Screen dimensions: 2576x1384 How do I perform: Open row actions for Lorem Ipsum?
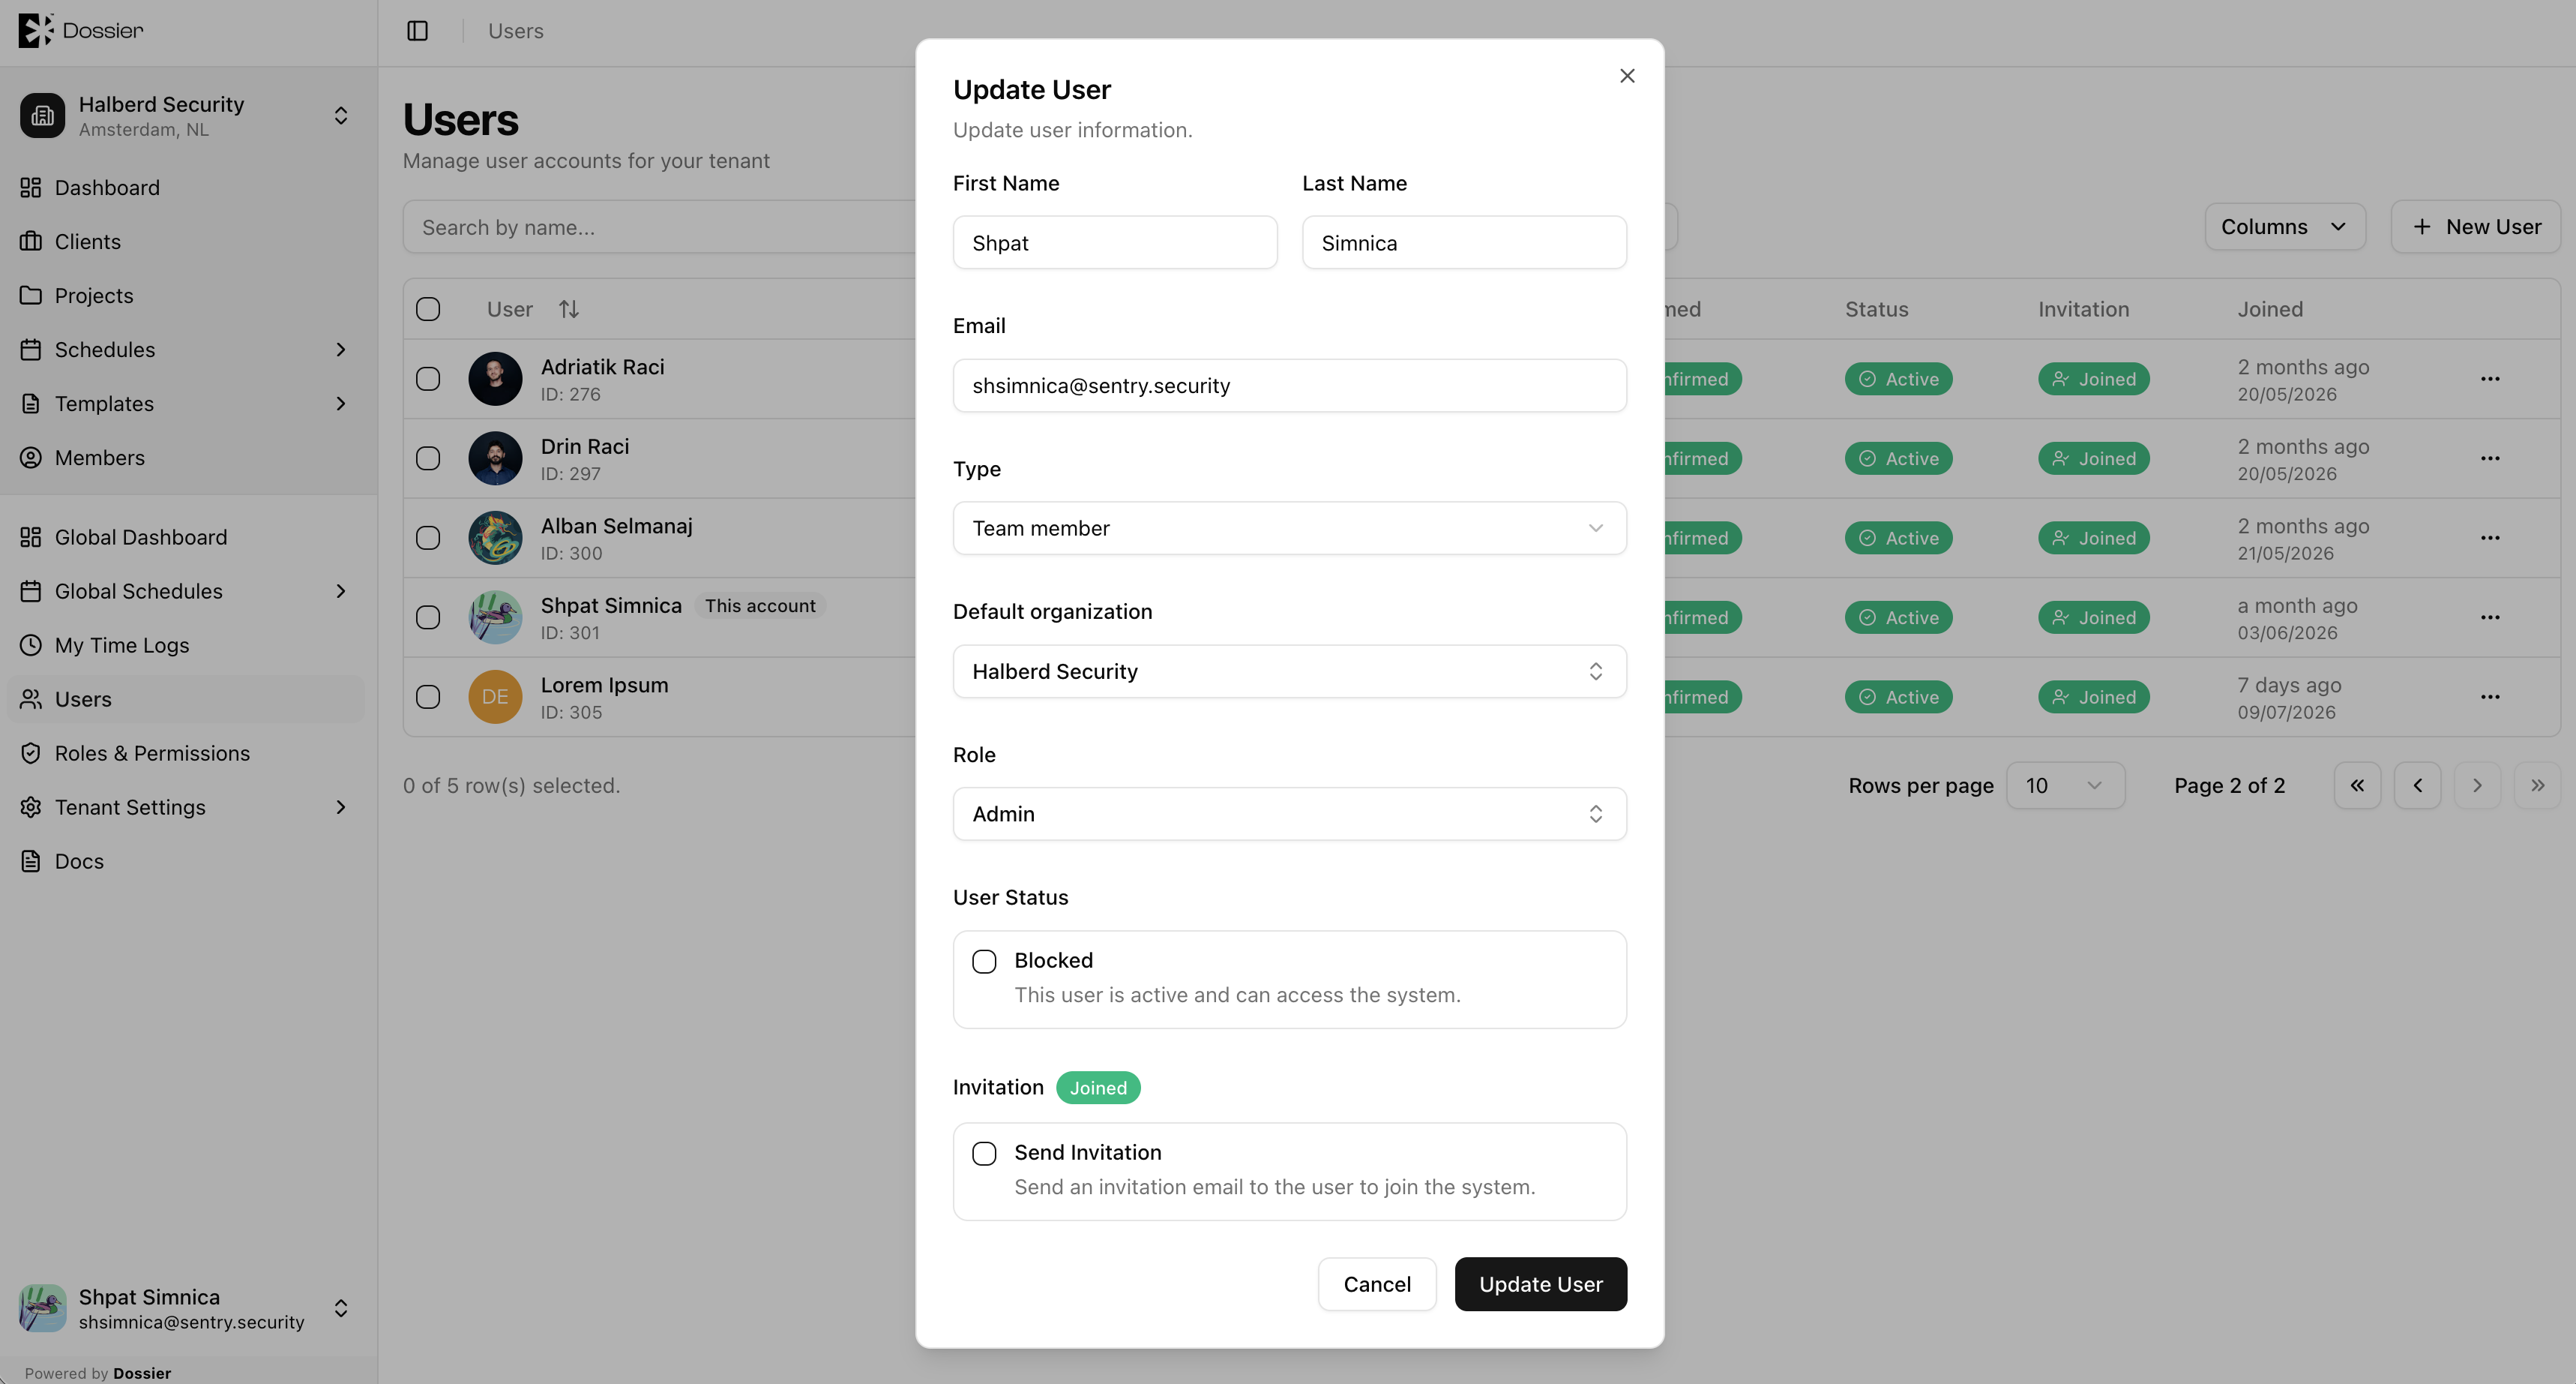pyautogui.click(x=2490, y=697)
